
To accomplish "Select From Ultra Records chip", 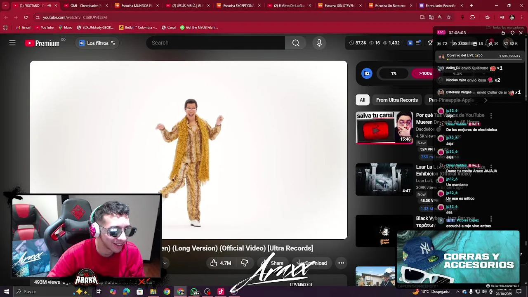I will pos(397,100).
